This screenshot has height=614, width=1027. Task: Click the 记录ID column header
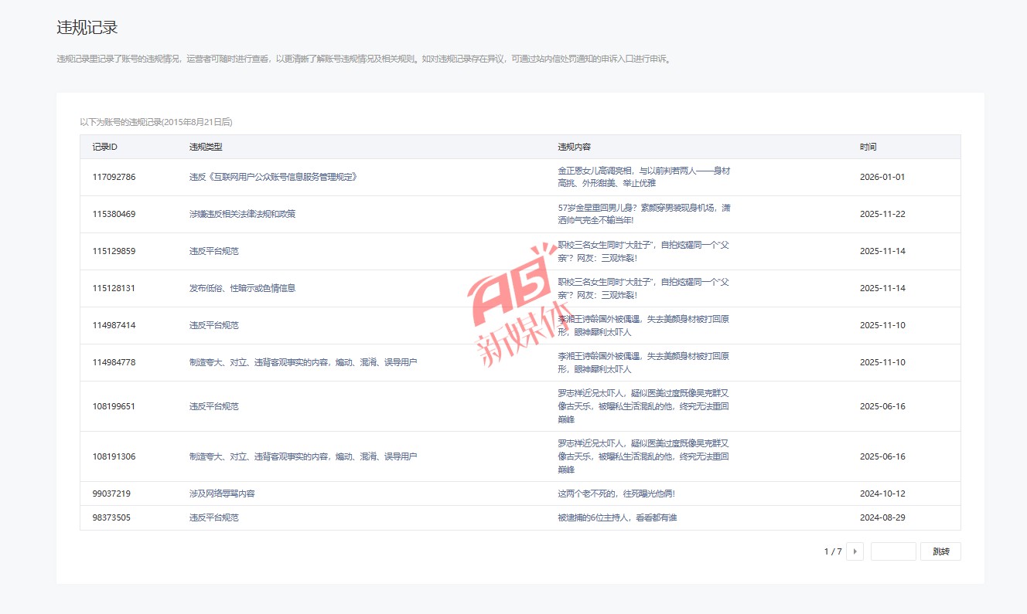(104, 147)
